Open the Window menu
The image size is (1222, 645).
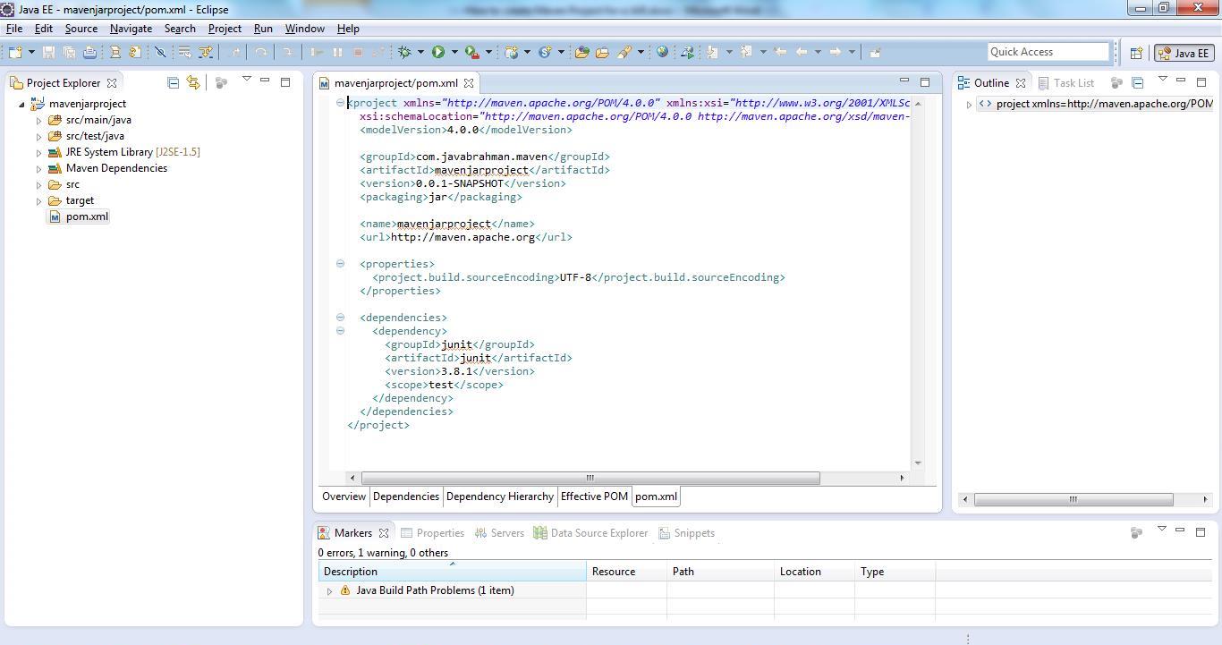(304, 29)
